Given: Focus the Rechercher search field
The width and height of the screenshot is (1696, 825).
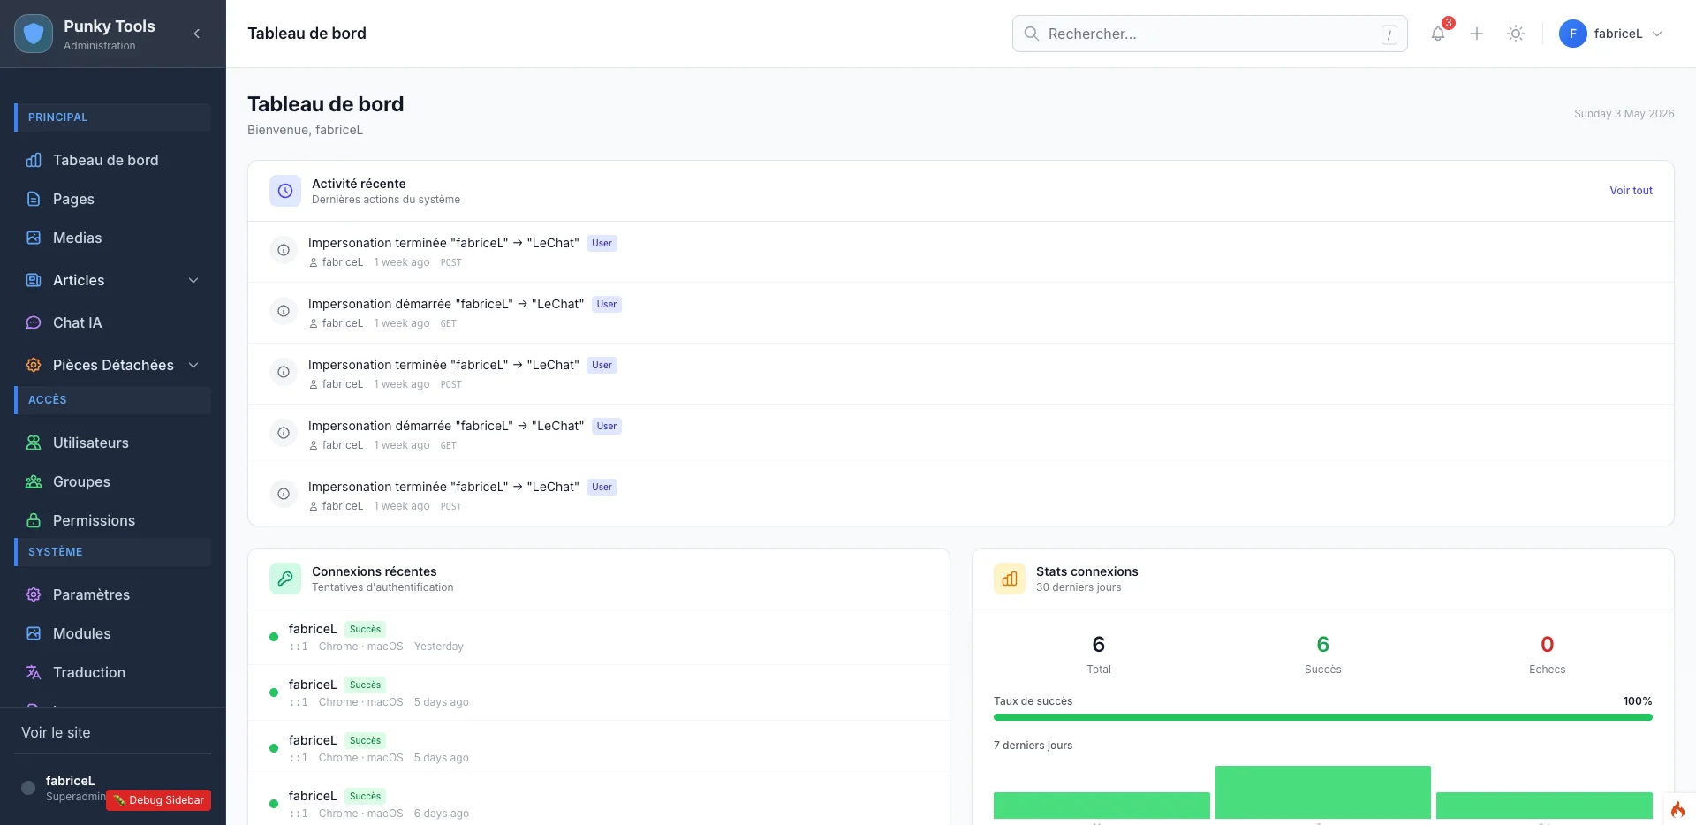Looking at the screenshot, I should tap(1209, 34).
